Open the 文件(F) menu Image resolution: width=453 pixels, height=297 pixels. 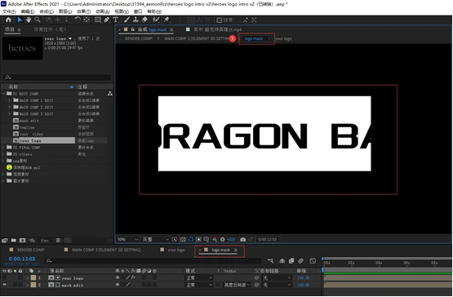[x=9, y=11]
